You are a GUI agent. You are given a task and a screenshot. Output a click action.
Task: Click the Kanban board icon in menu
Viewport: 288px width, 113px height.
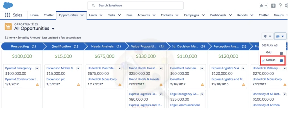[281, 61]
